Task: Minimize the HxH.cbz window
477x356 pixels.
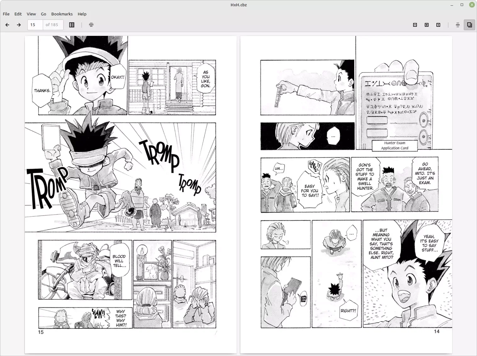Action: 452,5
